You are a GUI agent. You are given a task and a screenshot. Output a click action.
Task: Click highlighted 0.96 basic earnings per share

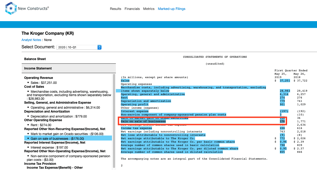coord(283,142)
